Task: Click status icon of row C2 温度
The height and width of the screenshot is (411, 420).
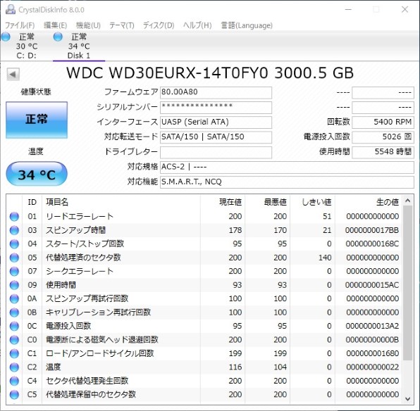Action: 14,367
